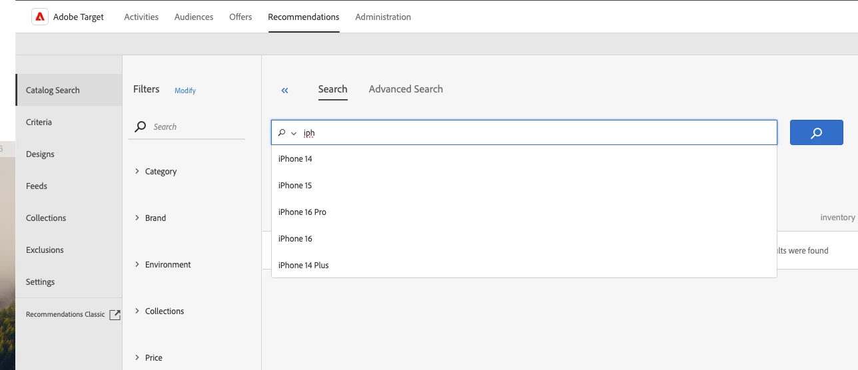Screen dimensions: 858x370
Task: Expand the Category filter
Action: (x=137, y=171)
